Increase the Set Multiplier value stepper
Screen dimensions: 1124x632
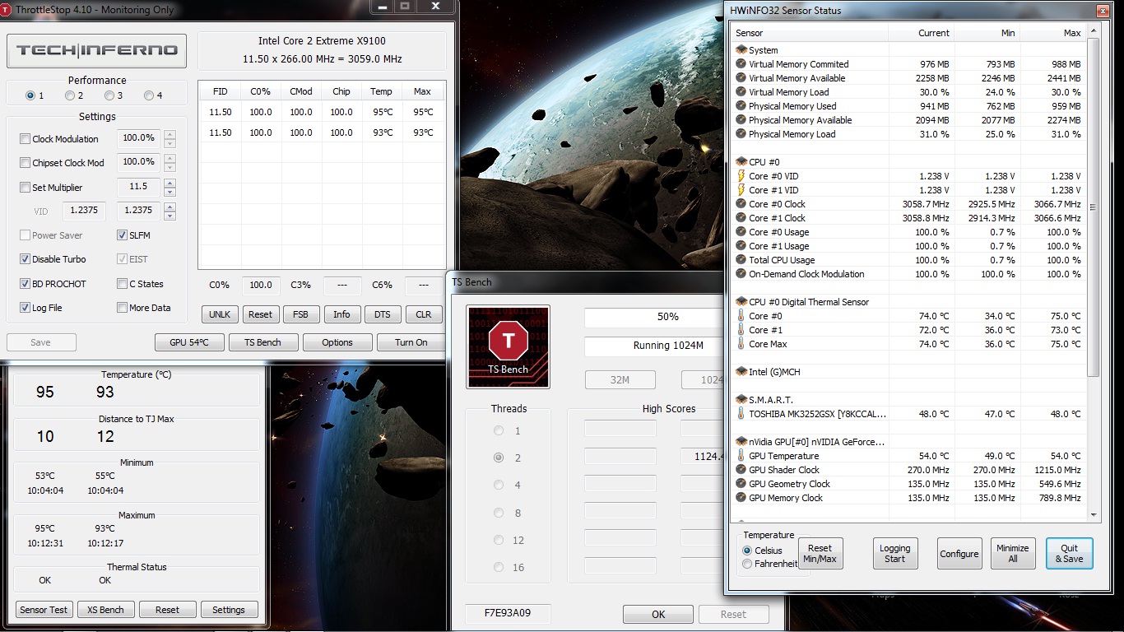(170, 183)
